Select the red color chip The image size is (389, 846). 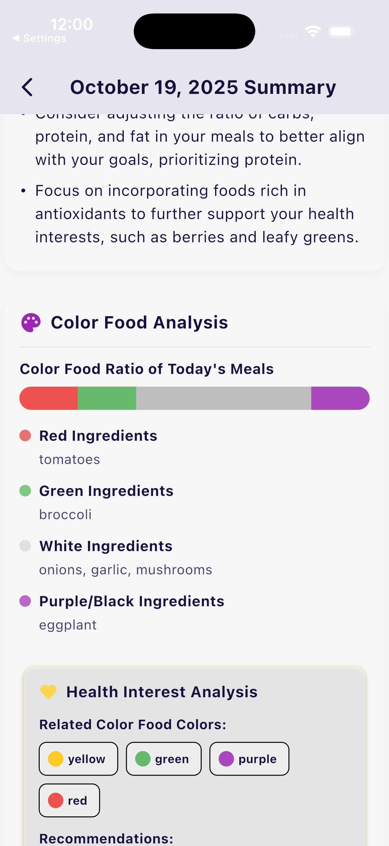(x=69, y=801)
